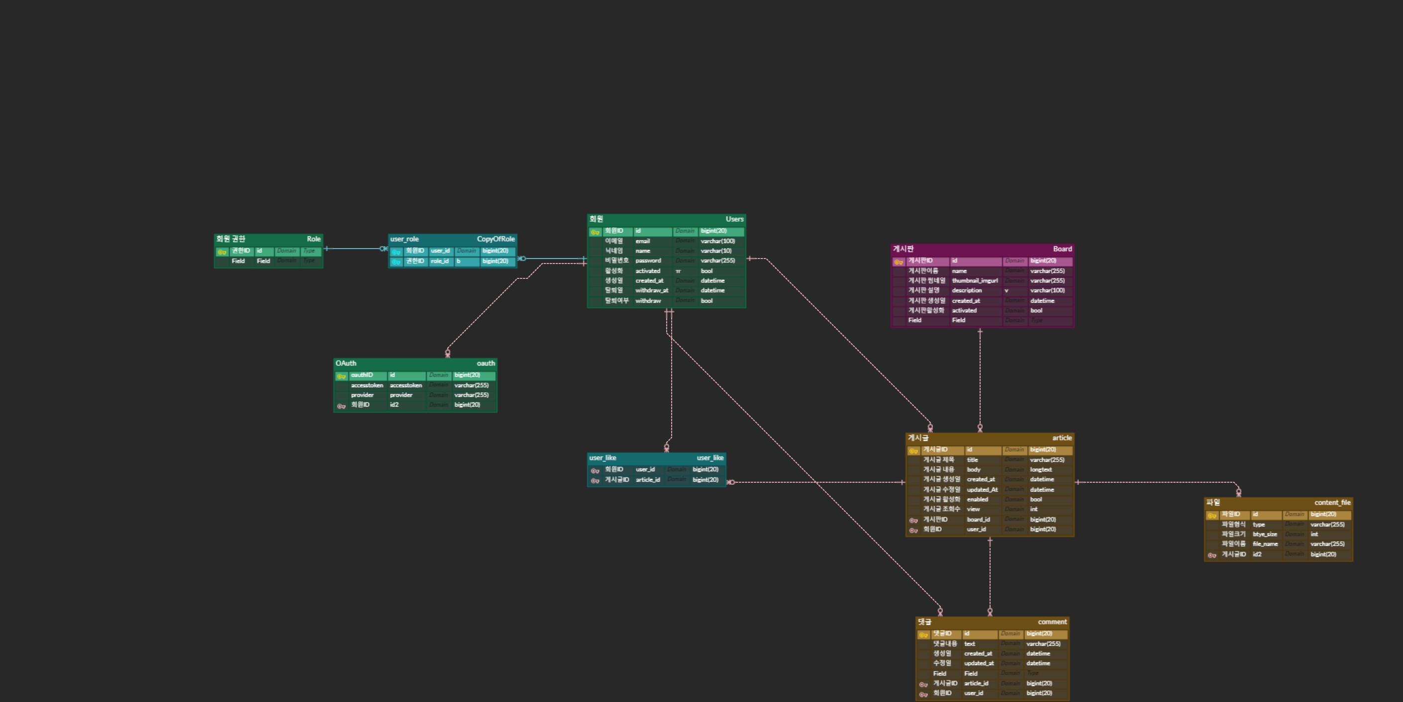Screen dimensions: 1403x702
Task: Click the user_id key icon in user_role table
Action: pos(396,252)
